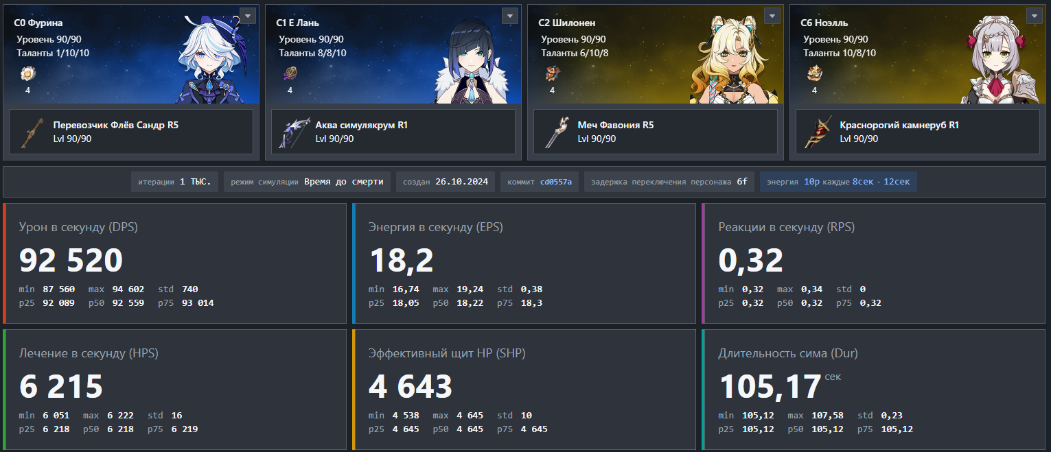Click duration max value 107,58

pyautogui.click(x=827, y=416)
